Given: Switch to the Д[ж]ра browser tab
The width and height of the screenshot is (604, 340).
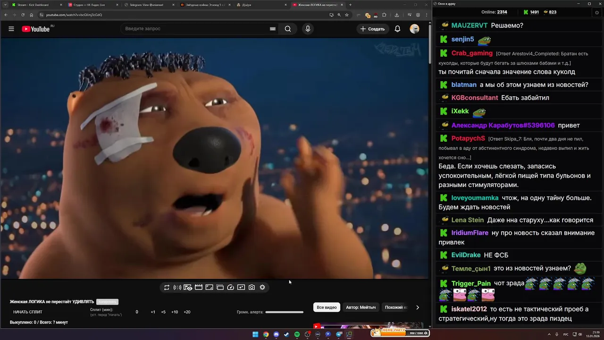Looking at the screenshot, I should click(x=261, y=5).
